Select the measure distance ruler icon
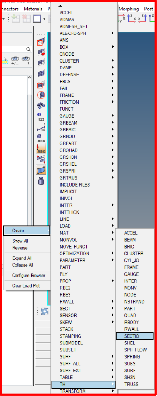The image size is (157, 396). 41,127
